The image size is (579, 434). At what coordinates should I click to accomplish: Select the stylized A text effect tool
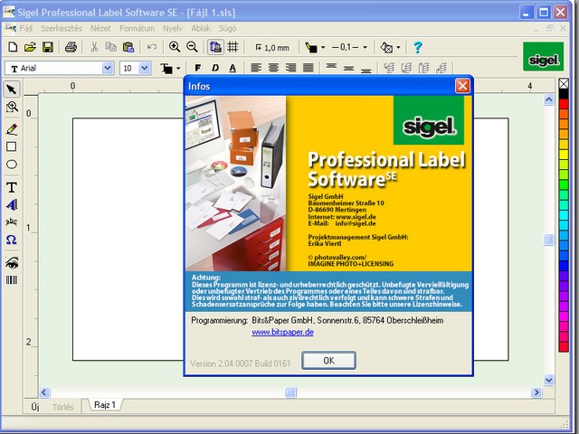tap(12, 205)
